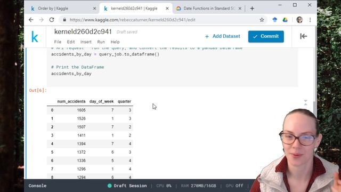Open the blue browser extension icon
This screenshot has height=192, width=341.
click(275, 20)
